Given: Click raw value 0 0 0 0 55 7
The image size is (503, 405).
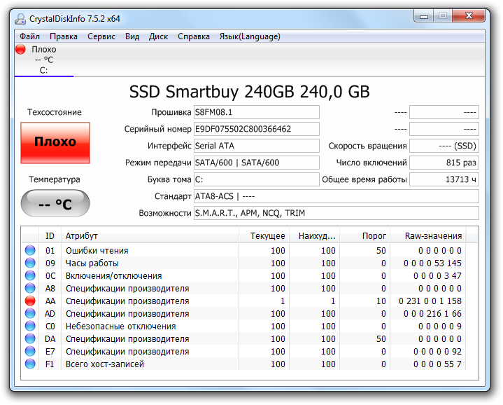Looking at the screenshot, I should (x=437, y=364).
